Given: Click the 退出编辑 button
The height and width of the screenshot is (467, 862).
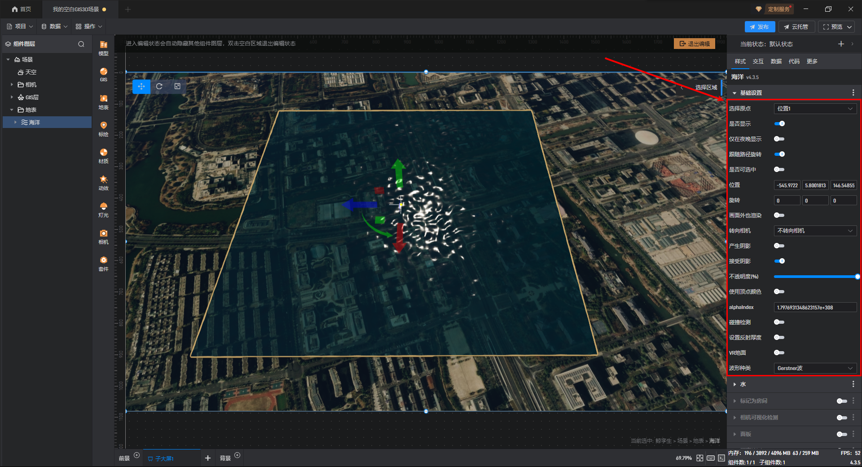Looking at the screenshot, I should coord(695,44).
